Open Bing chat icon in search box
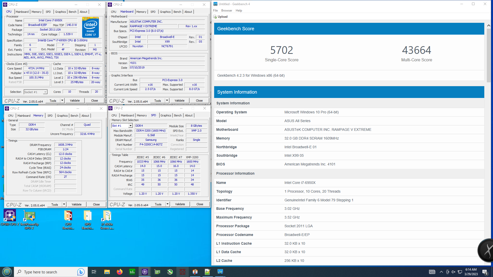This screenshot has width=493, height=277. pyautogui.click(x=81, y=272)
